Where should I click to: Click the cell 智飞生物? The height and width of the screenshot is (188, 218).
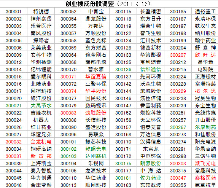[x=151, y=33]
